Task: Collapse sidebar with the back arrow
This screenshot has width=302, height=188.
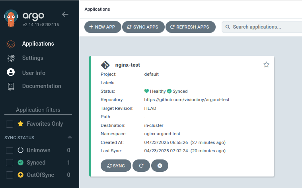Action: pos(65,14)
